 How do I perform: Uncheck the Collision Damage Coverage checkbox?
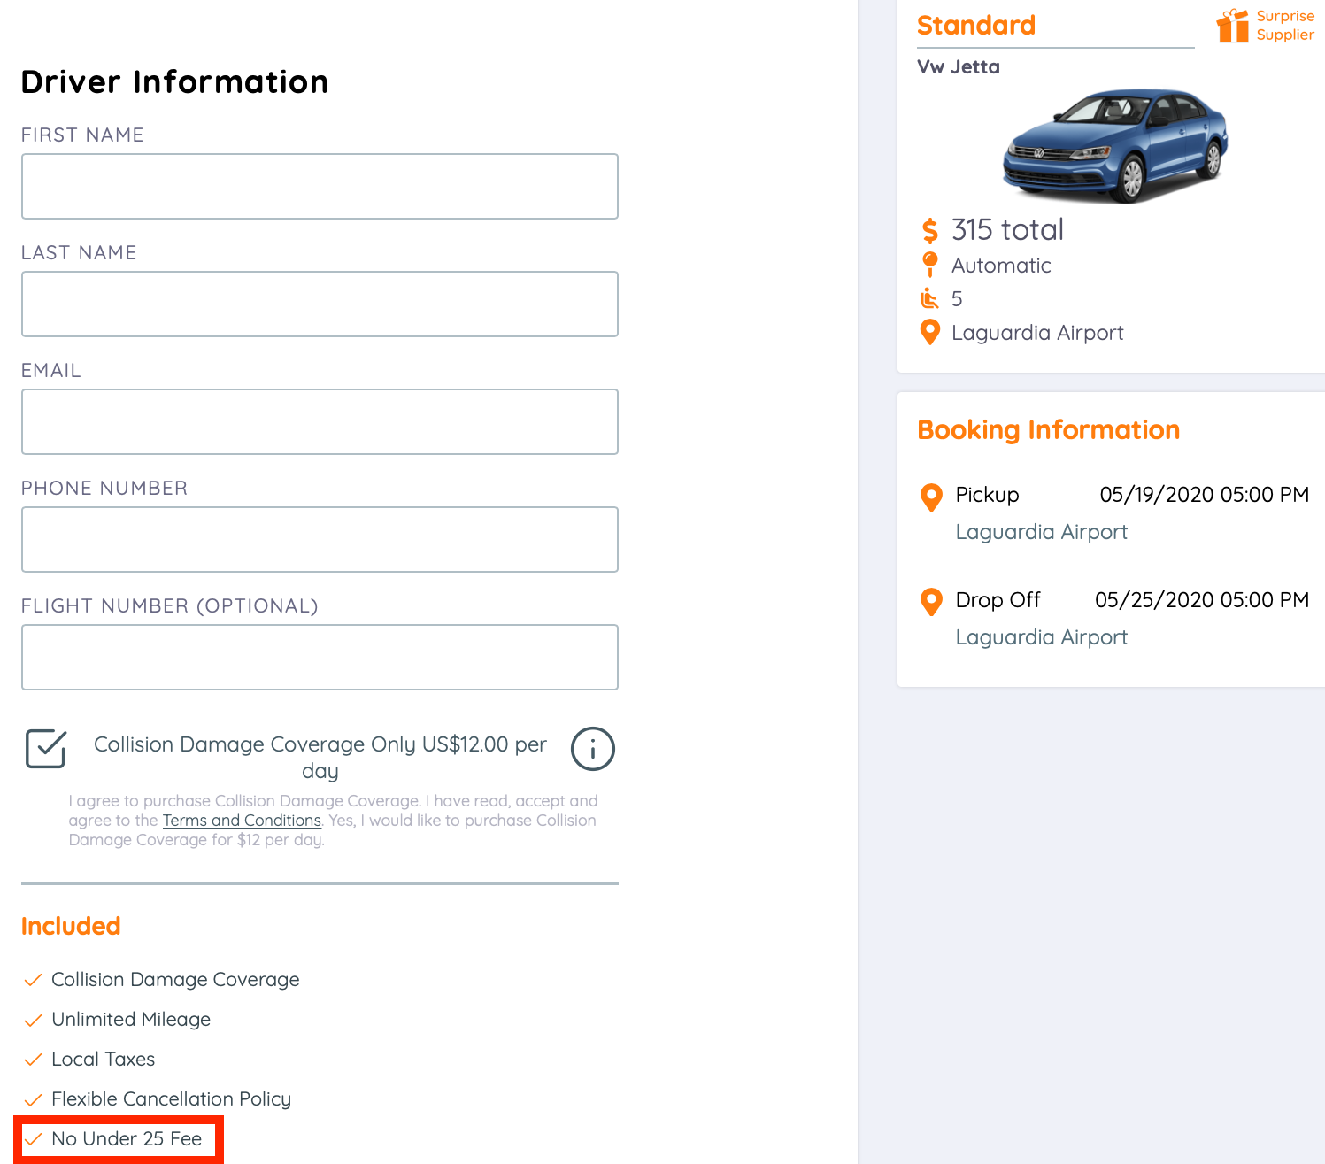pos(44,749)
